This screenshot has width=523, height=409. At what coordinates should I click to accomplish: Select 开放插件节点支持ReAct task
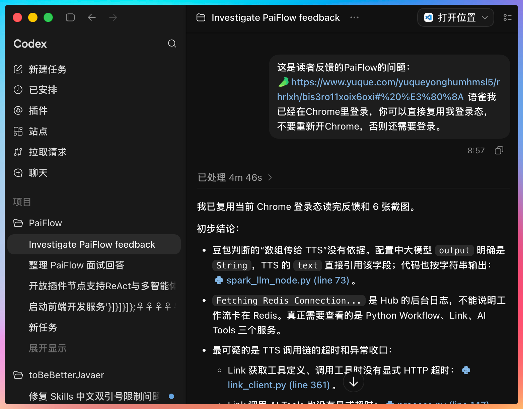point(94,286)
